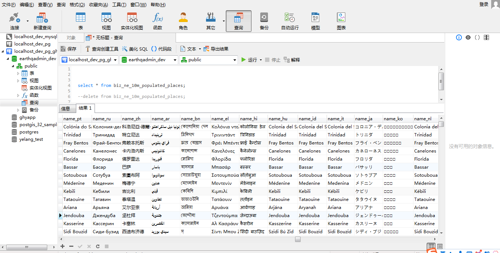This screenshot has height=253, width=500.
Task: Open the 连接 connection tool
Action: [15, 21]
